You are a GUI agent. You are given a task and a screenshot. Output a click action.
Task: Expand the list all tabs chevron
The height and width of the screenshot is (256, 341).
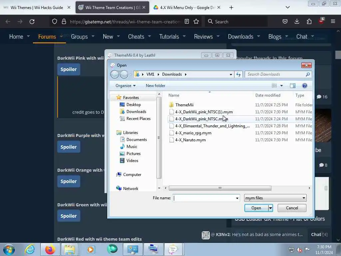[x=287, y=7]
